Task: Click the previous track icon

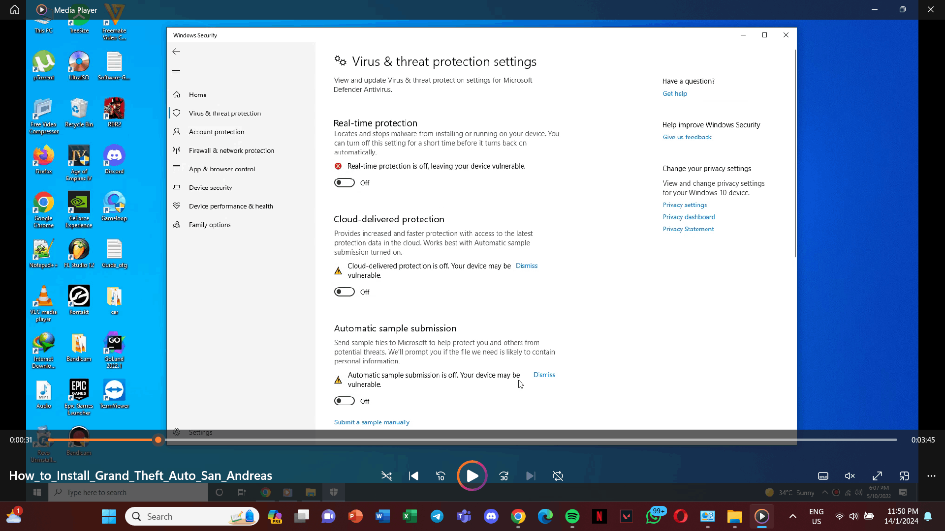Action: [413, 476]
